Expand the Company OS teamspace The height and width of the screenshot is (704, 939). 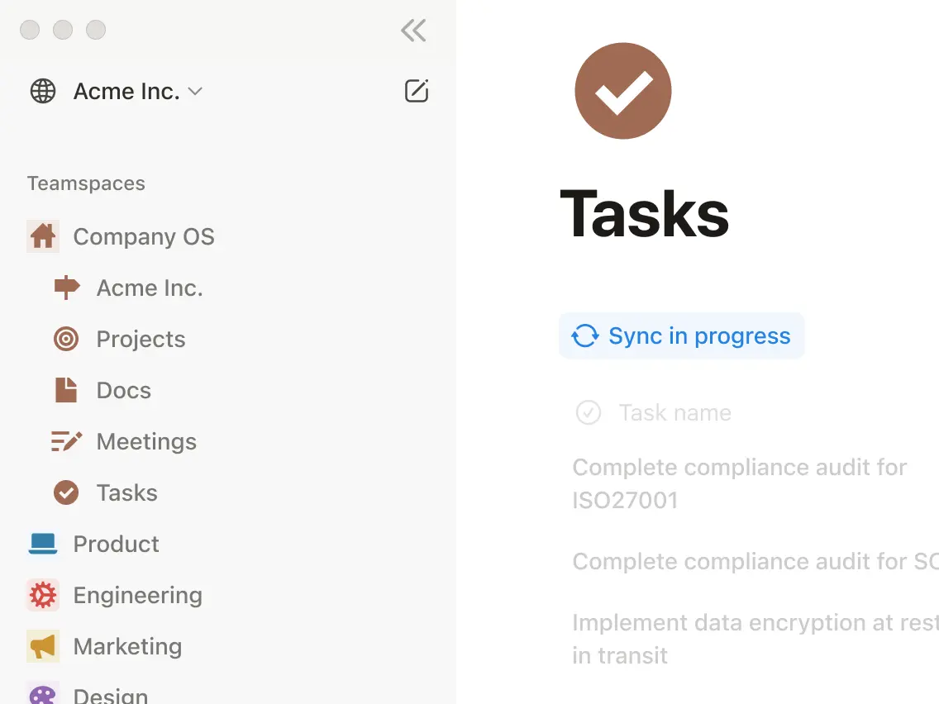coord(143,236)
